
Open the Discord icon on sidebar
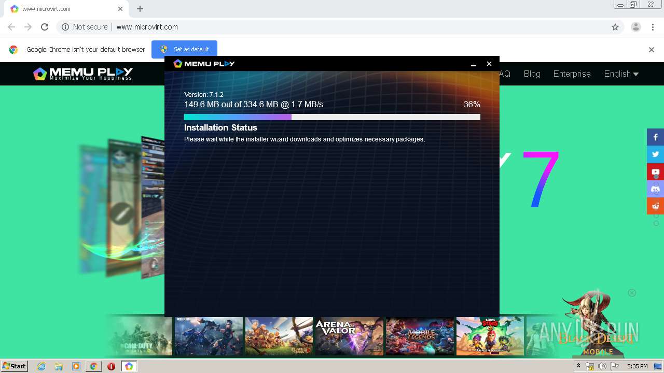[x=655, y=189]
